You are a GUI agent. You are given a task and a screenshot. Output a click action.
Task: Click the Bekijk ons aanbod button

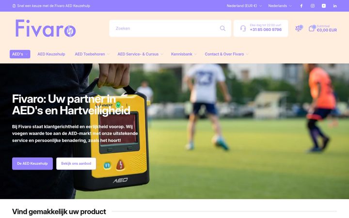[x=76, y=164]
